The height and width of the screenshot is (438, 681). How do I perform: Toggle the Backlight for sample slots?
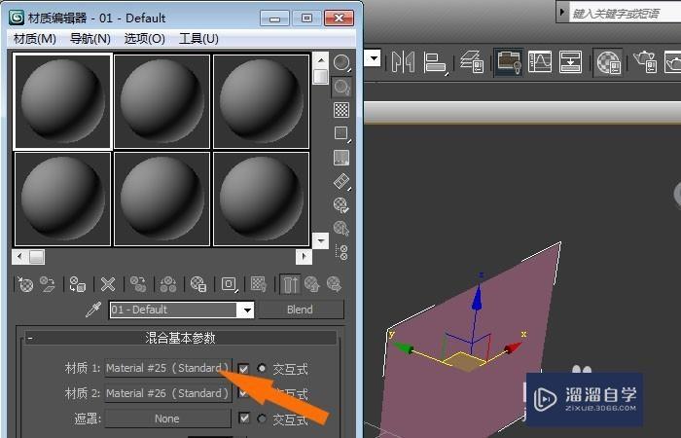click(341, 87)
